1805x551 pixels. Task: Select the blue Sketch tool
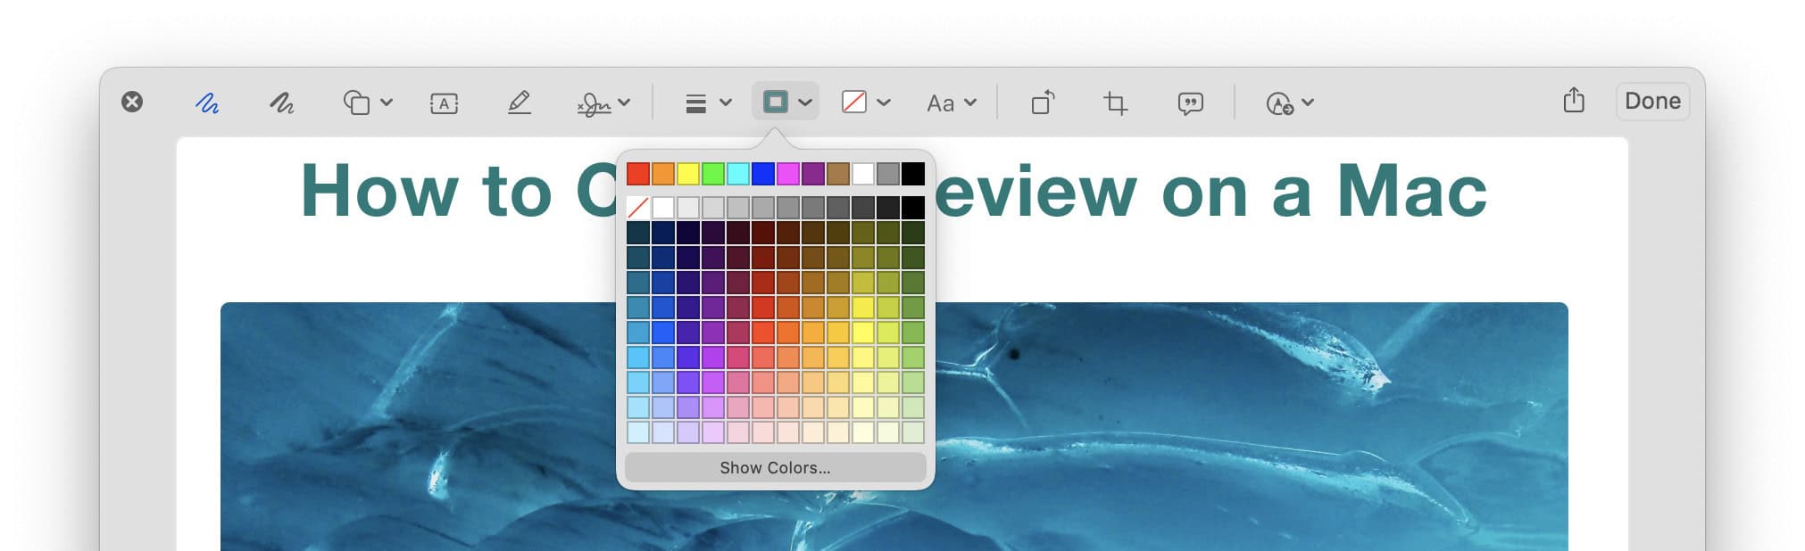[207, 103]
